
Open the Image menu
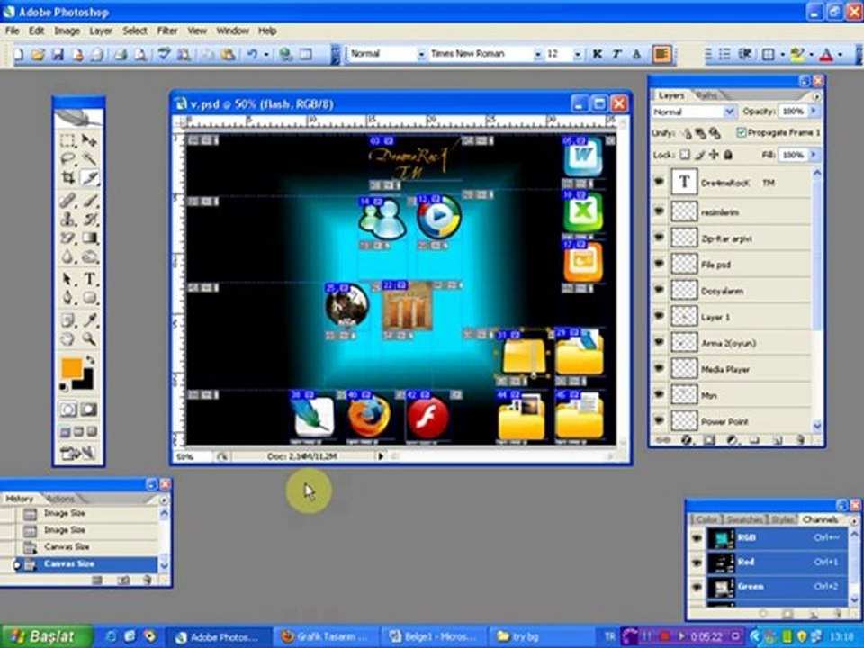[x=67, y=31]
